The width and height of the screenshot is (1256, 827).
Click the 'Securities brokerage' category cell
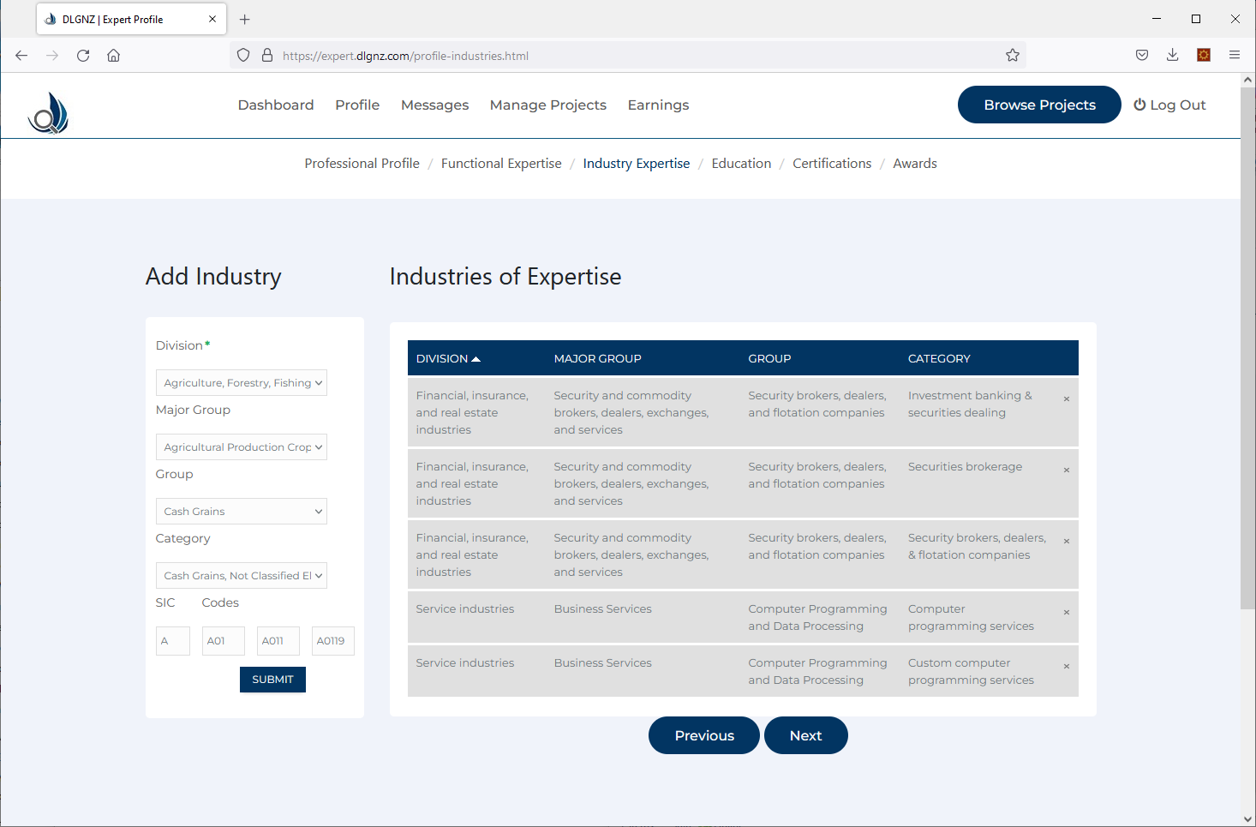[965, 467]
